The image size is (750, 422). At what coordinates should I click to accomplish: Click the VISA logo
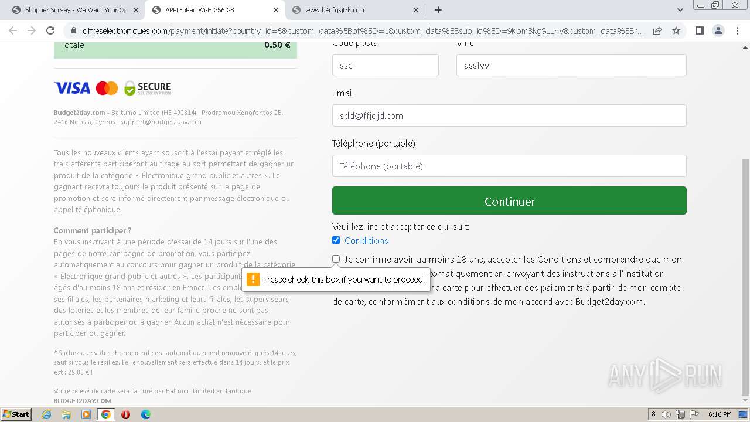(72, 88)
